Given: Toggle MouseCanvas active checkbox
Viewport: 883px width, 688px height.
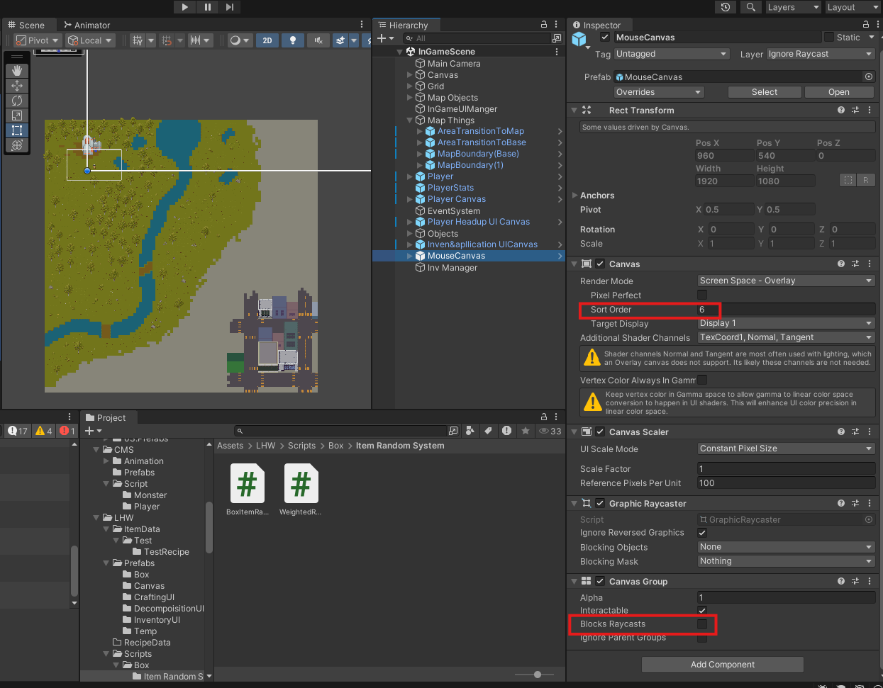Looking at the screenshot, I should pyautogui.click(x=605, y=38).
